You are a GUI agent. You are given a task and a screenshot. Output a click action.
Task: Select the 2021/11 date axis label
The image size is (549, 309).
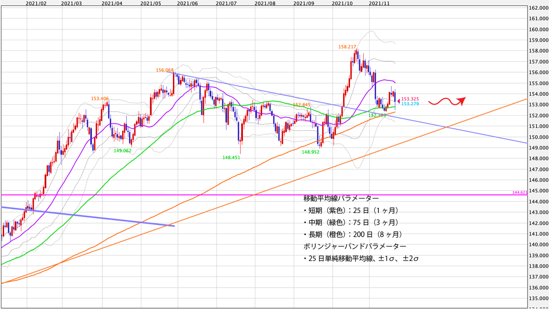coord(379,3)
